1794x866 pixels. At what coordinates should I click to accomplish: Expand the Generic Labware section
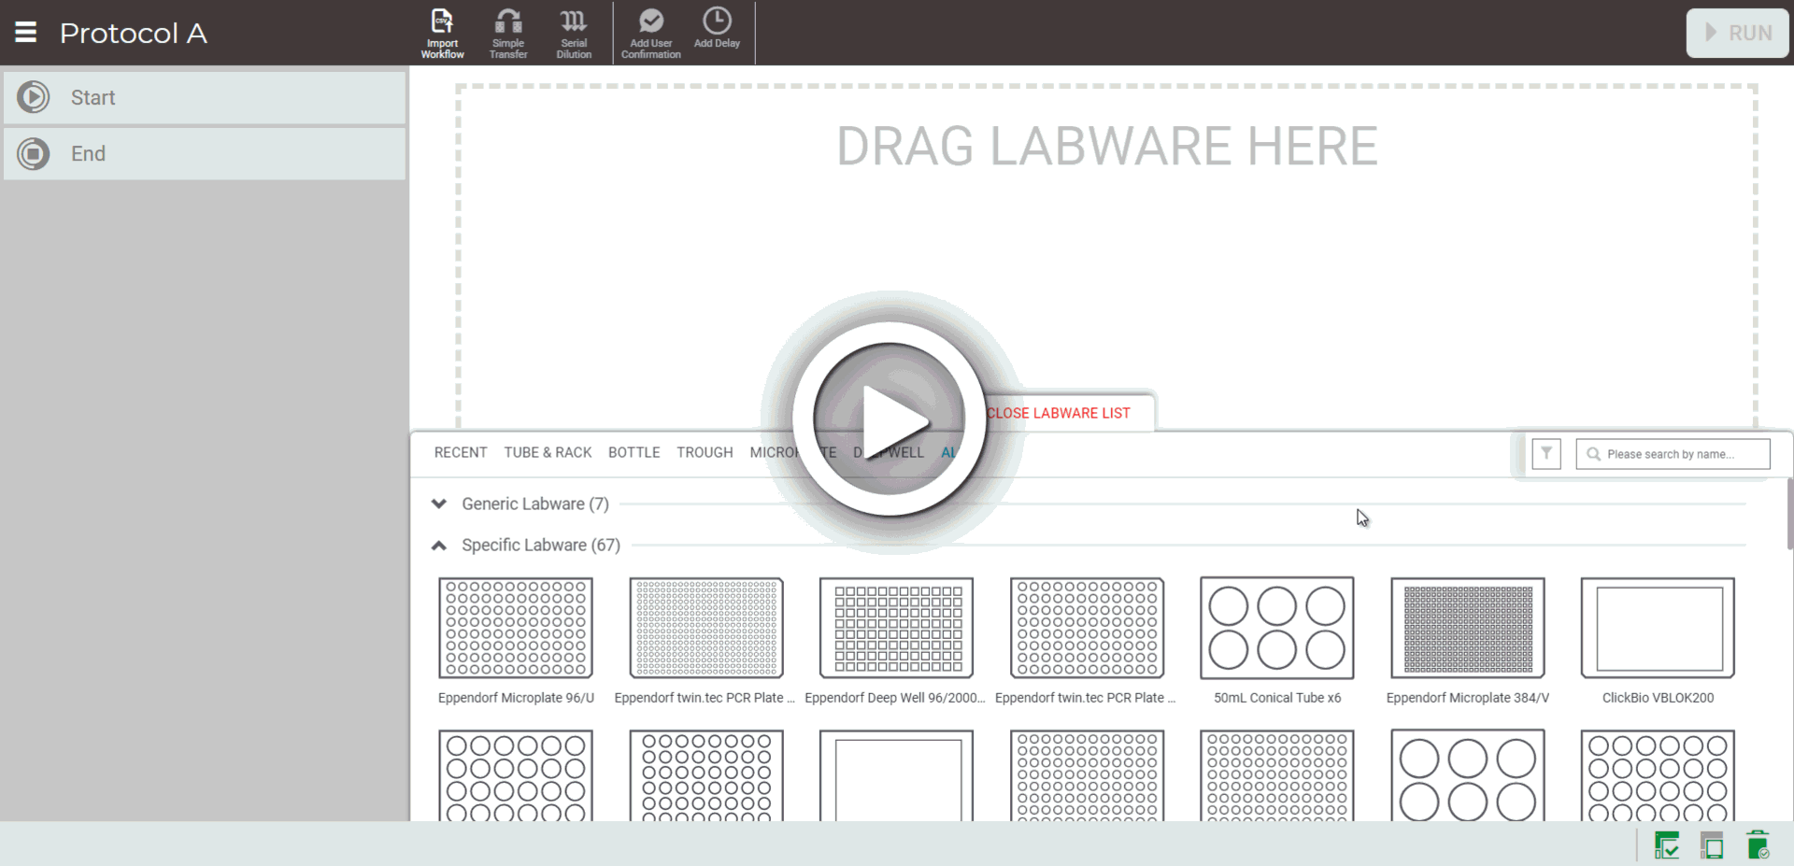point(439,504)
